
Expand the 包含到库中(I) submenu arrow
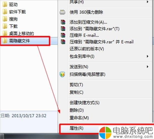(147, 56)
